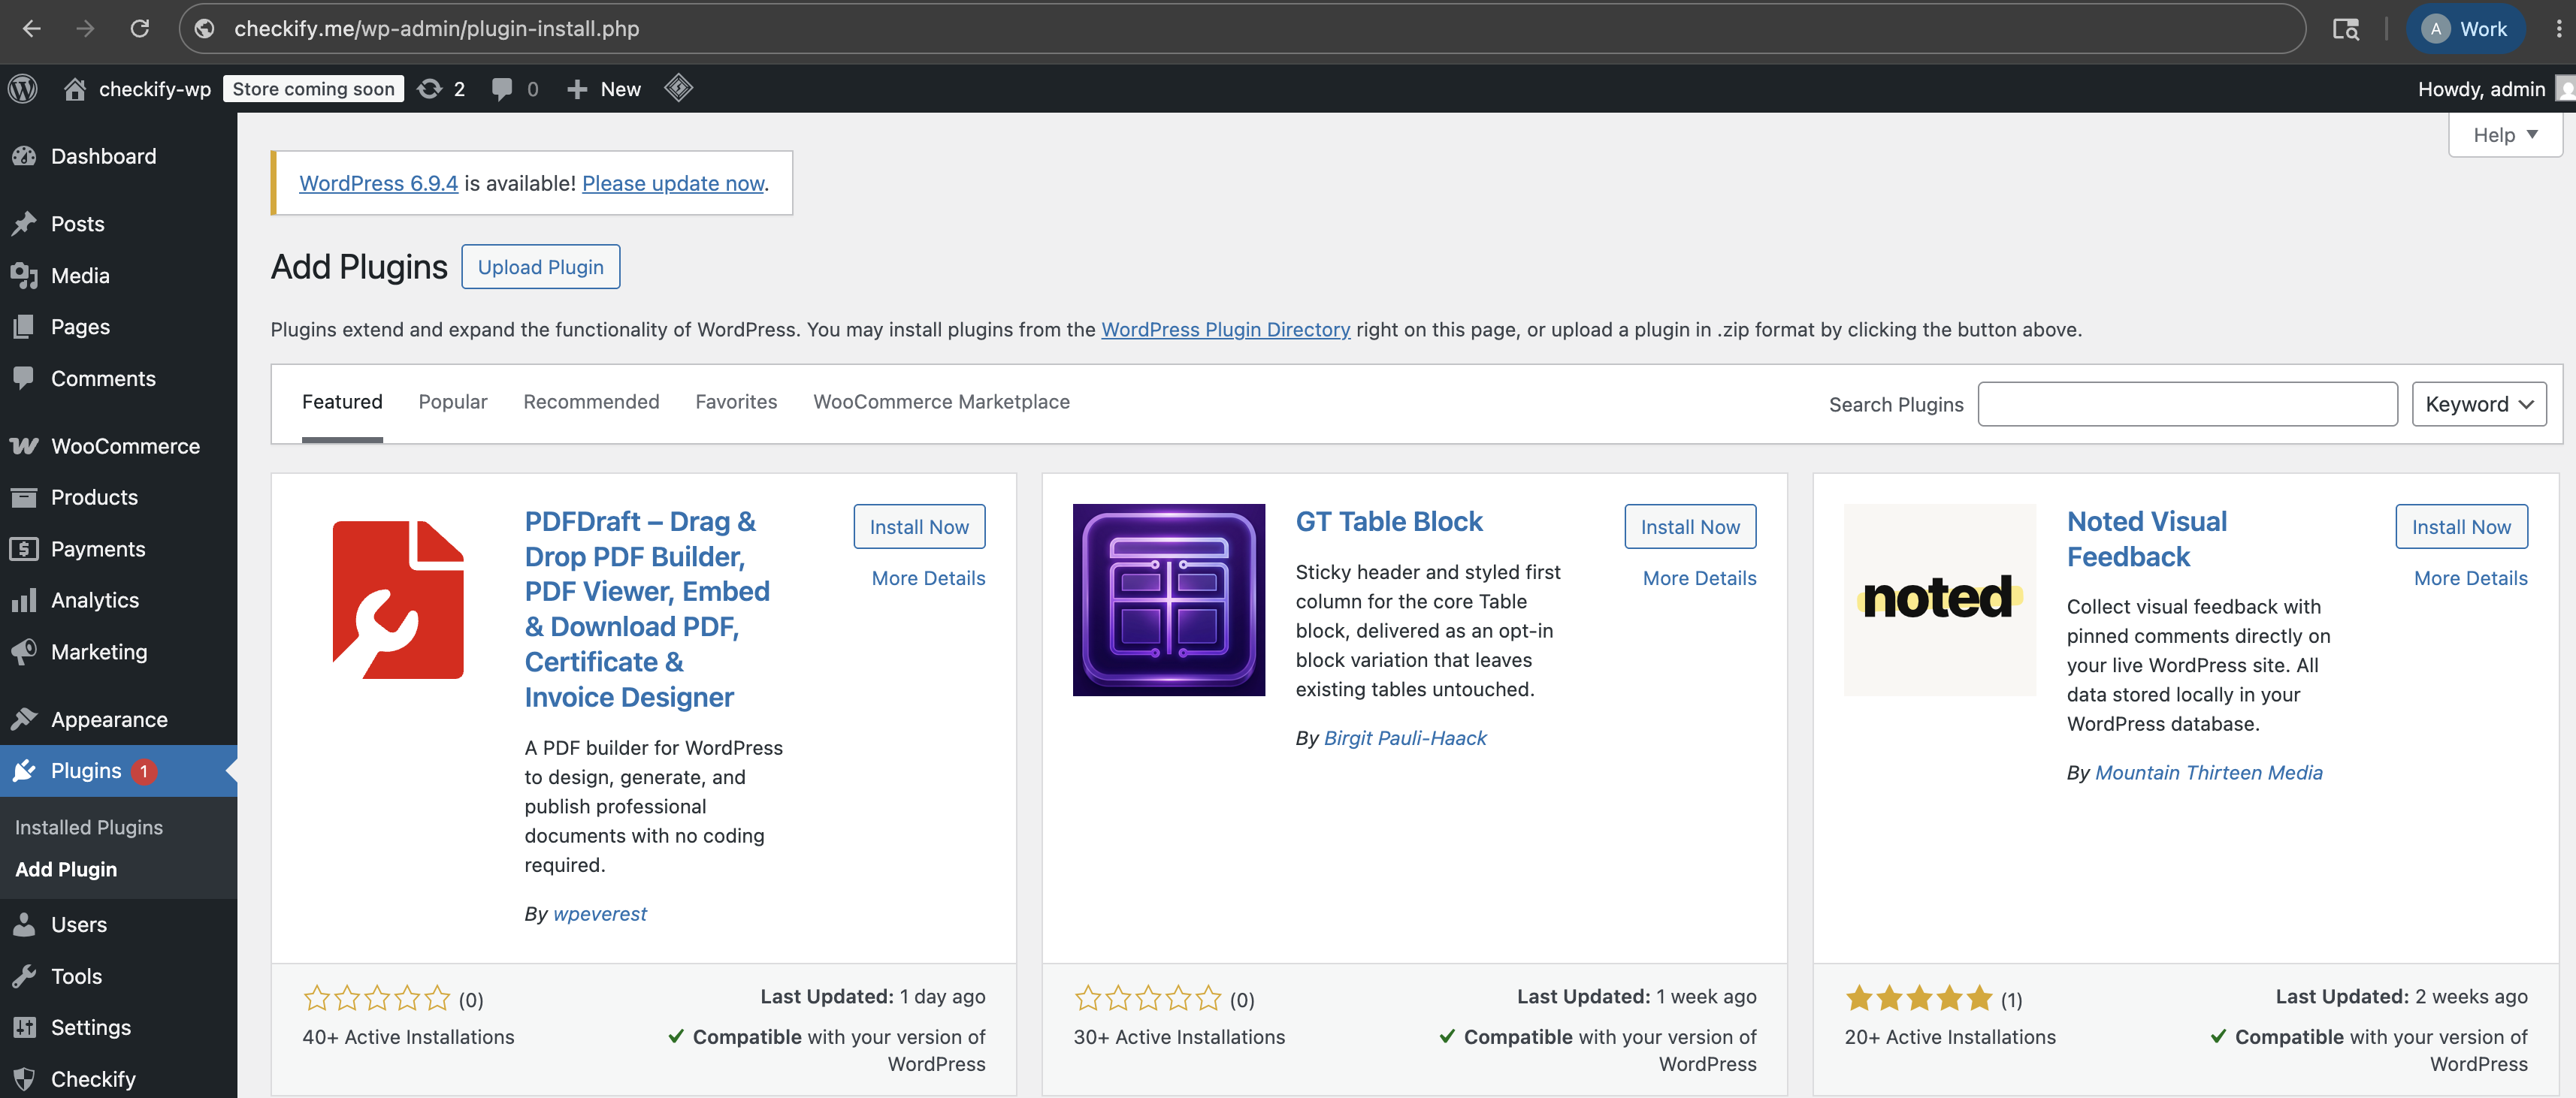Viewport: 2576px width, 1098px height.
Task: View More Details for PDFDraft
Action: pos(928,578)
